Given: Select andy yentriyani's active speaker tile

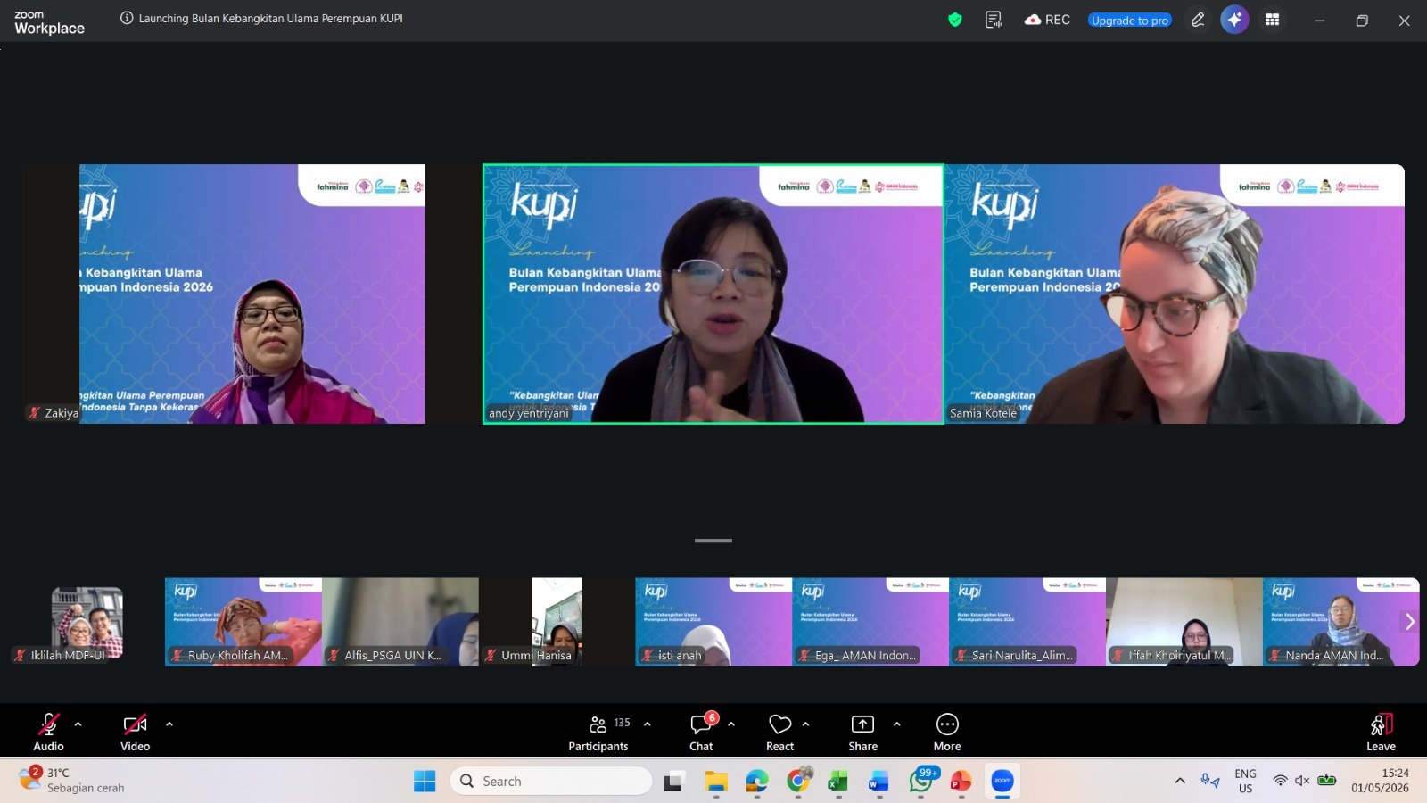Looking at the screenshot, I should pyautogui.click(x=713, y=294).
